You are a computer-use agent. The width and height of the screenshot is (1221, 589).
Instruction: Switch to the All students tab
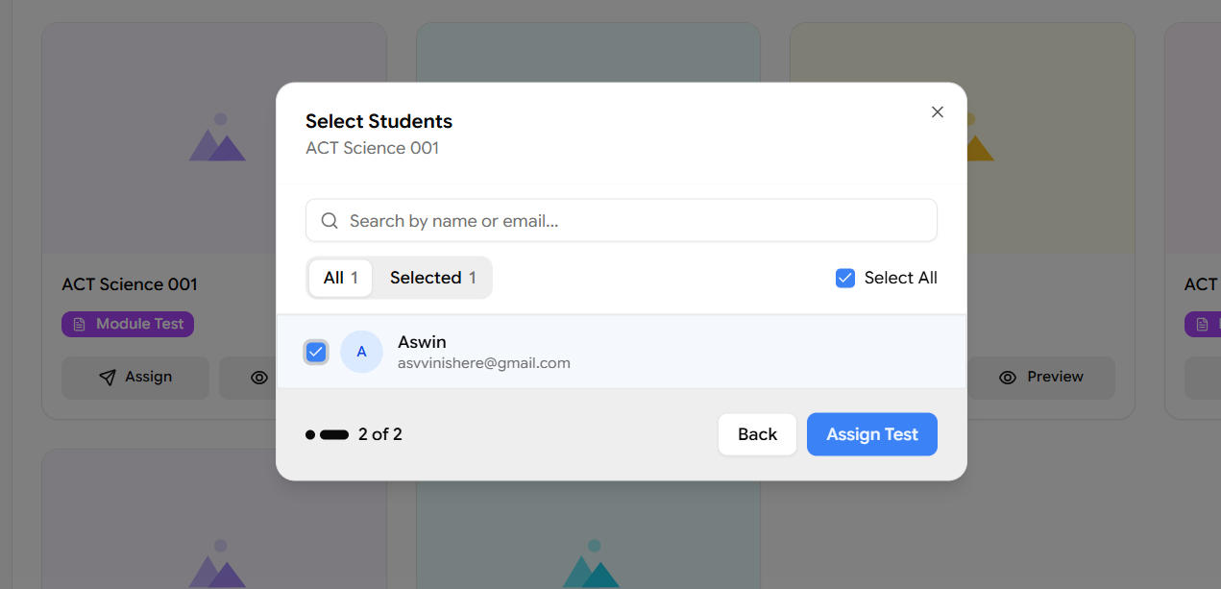coord(340,278)
